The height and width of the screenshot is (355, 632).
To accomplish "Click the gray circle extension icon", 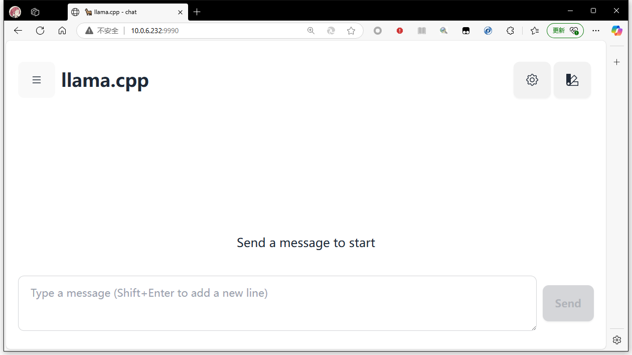I will coord(378,31).
